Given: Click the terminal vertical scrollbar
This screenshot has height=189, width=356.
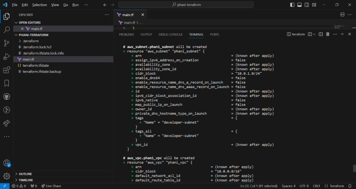Looking at the screenshot, I should 354,169.
